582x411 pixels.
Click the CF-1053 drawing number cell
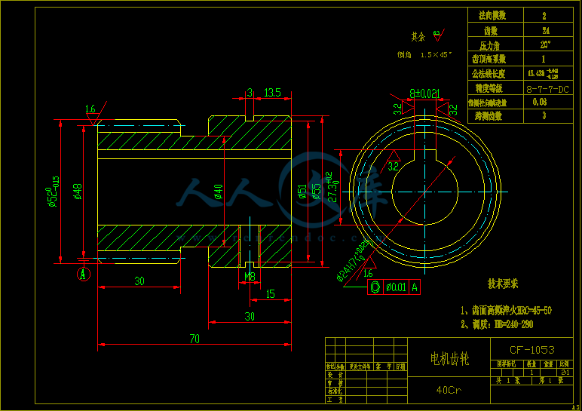pos(531,350)
